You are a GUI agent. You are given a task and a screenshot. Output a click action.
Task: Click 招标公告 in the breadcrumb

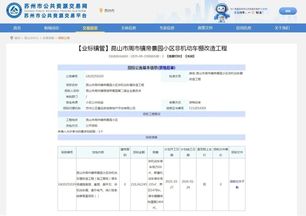tap(64, 38)
